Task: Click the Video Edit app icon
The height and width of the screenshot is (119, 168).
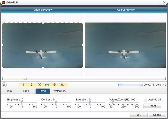Action: coord(4,3)
